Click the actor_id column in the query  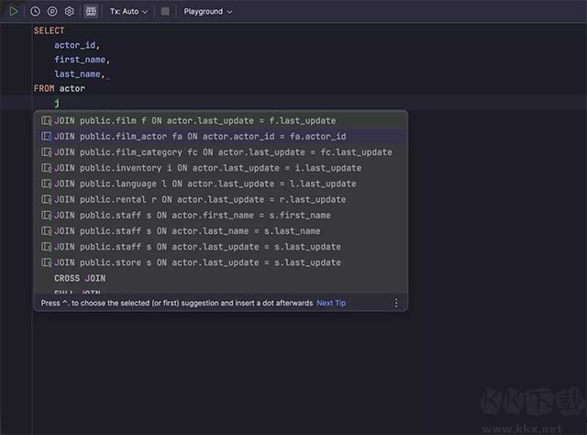[75, 45]
